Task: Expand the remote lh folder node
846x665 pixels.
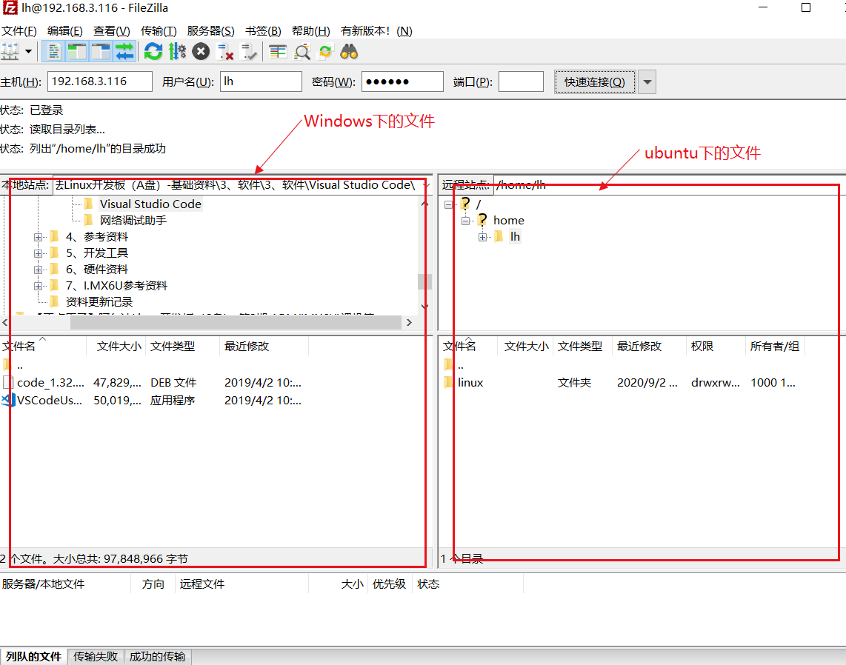Action: 482,236
